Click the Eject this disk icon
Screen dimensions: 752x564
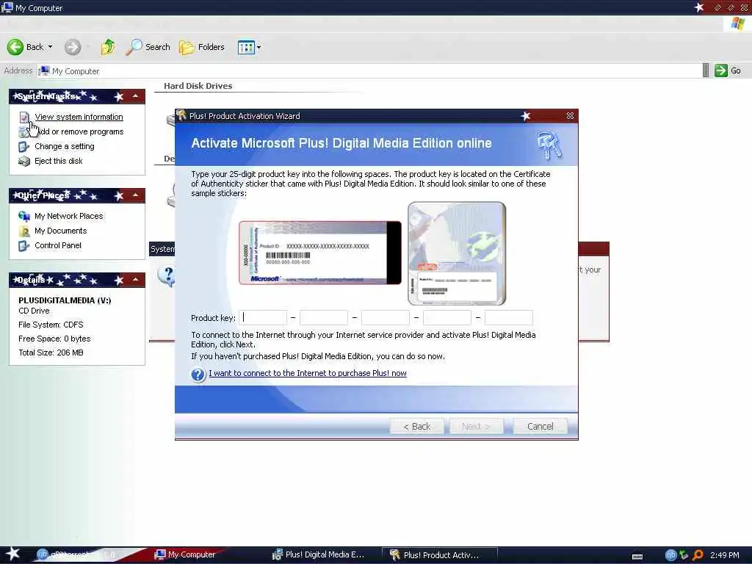[x=24, y=162]
